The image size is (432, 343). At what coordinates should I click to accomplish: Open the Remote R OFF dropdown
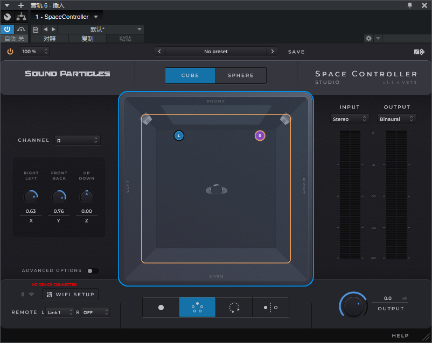(x=95, y=312)
